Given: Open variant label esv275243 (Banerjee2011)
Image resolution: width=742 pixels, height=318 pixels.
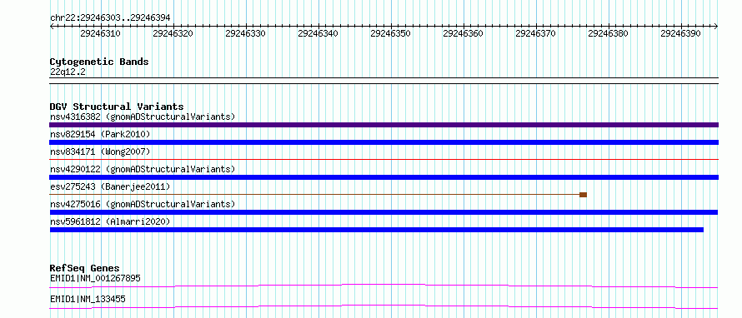Looking at the screenshot, I should click(x=110, y=186).
